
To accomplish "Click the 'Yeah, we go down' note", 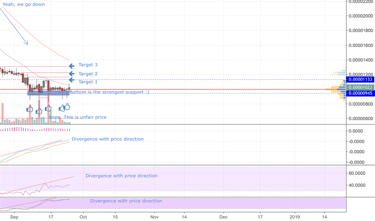I will (x=23, y=4).
